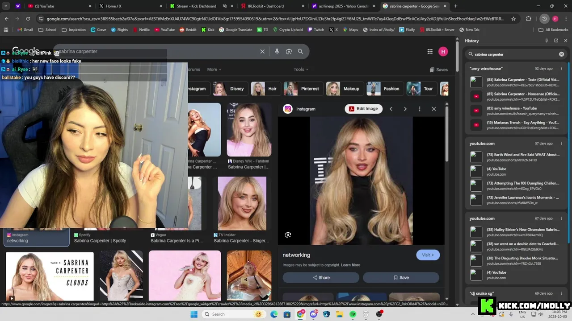Save the previewed image
572x321 pixels.
[401, 277]
